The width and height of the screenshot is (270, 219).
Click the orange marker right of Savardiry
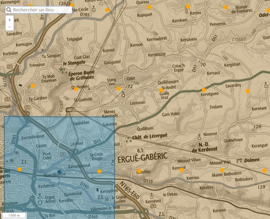[x=248, y=91]
